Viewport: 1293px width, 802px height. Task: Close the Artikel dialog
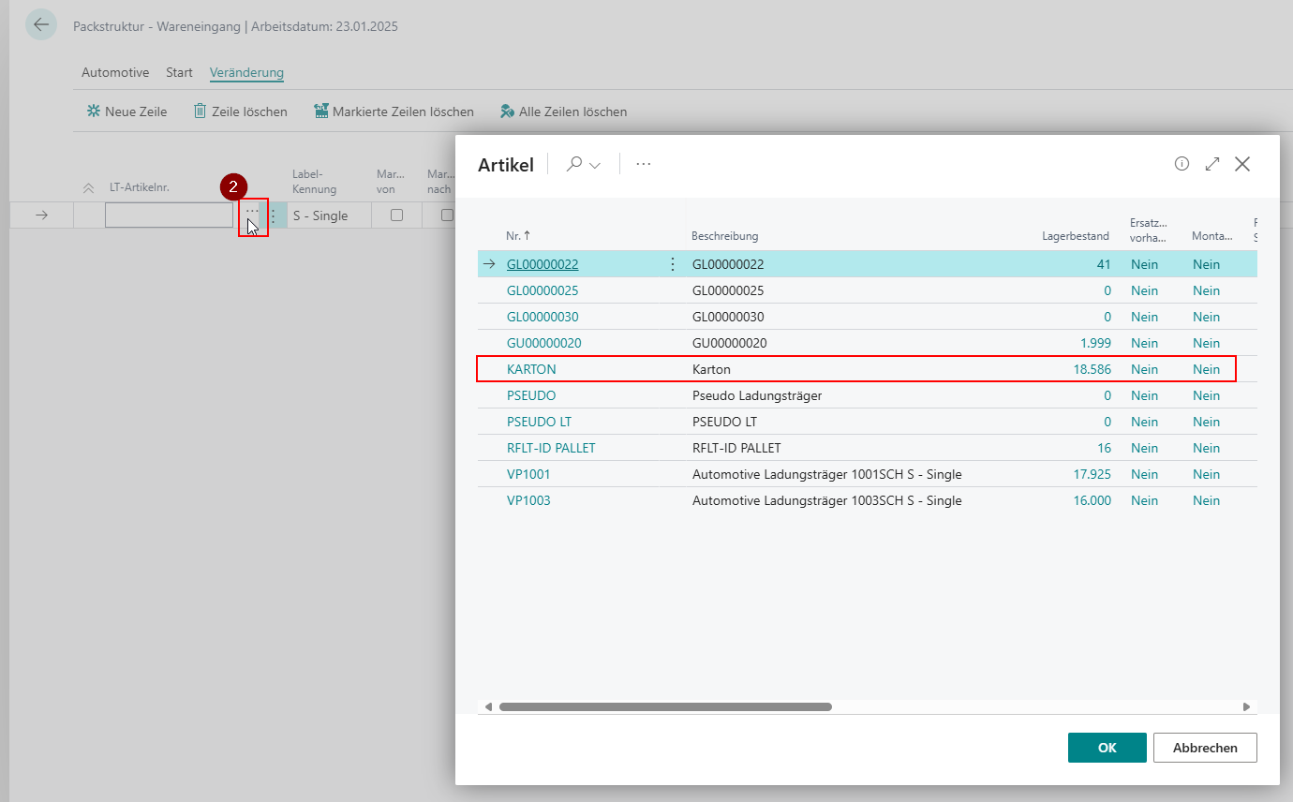pyautogui.click(x=1242, y=164)
